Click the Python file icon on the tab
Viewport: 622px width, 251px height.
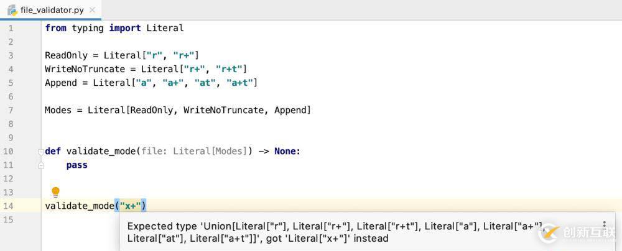click(12, 10)
